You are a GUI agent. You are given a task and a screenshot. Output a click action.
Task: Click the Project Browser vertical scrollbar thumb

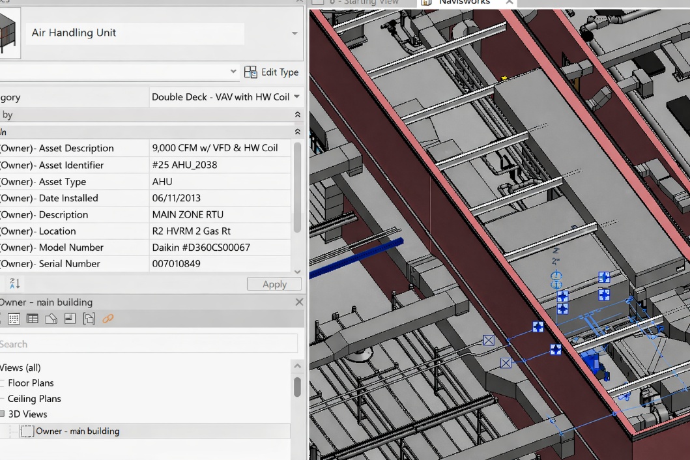[297, 386]
